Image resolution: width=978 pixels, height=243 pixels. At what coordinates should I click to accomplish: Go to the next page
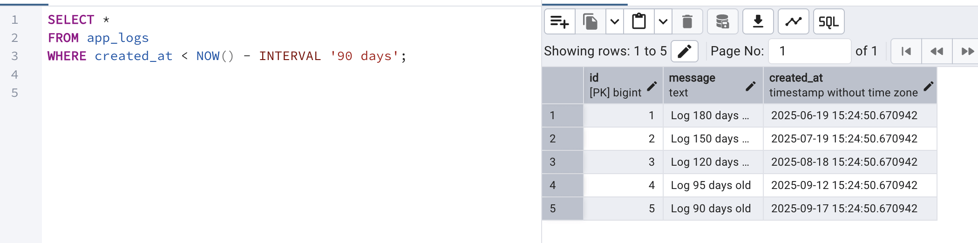click(967, 51)
